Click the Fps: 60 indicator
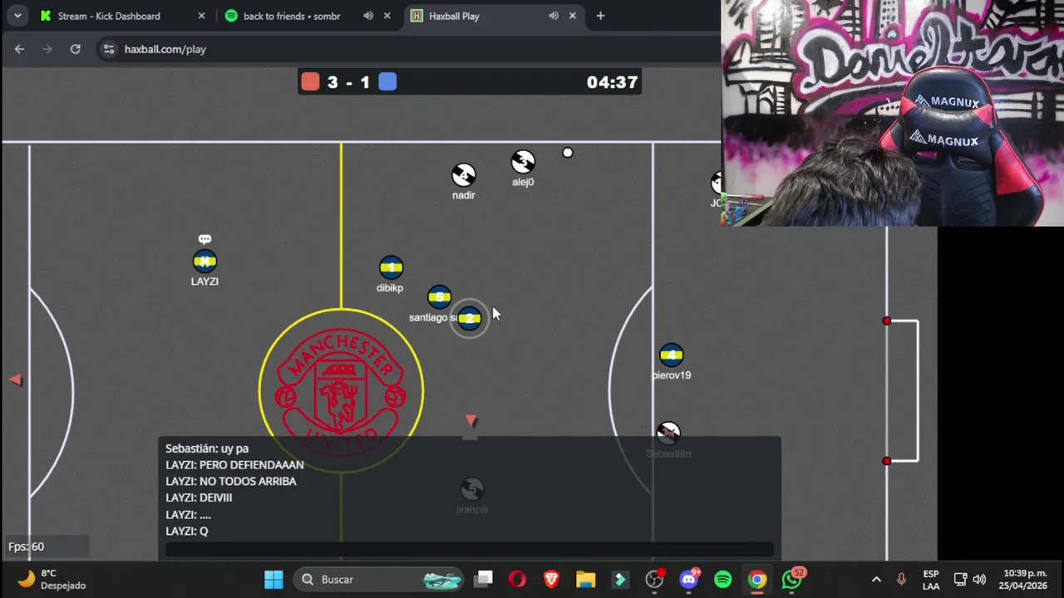The height and width of the screenshot is (598, 1064). click(26, 547)
